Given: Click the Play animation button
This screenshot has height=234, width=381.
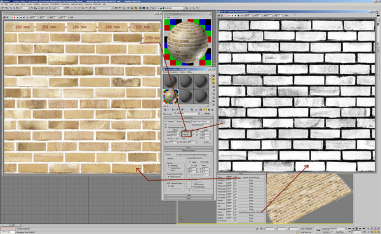Looking at the screenshot, I should pyautogui.click(x=357, y=229).
